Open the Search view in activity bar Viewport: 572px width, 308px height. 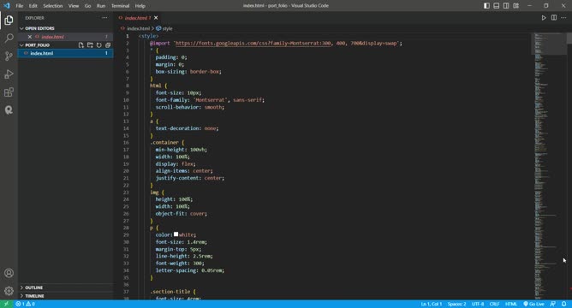[9, 38]
